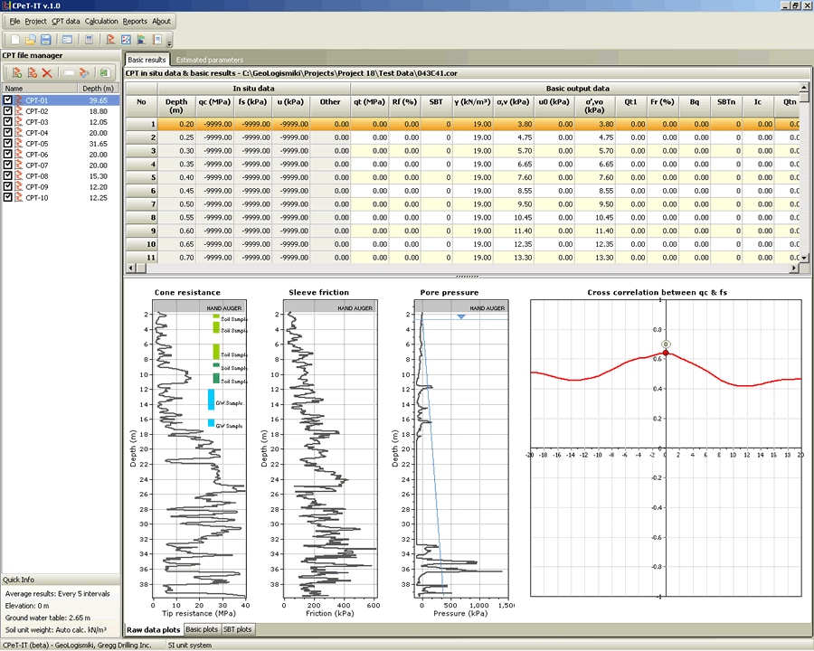The image size is (814, 651).
Task: Disable the CPT-09 checkbox
Action: pos(8,187)
